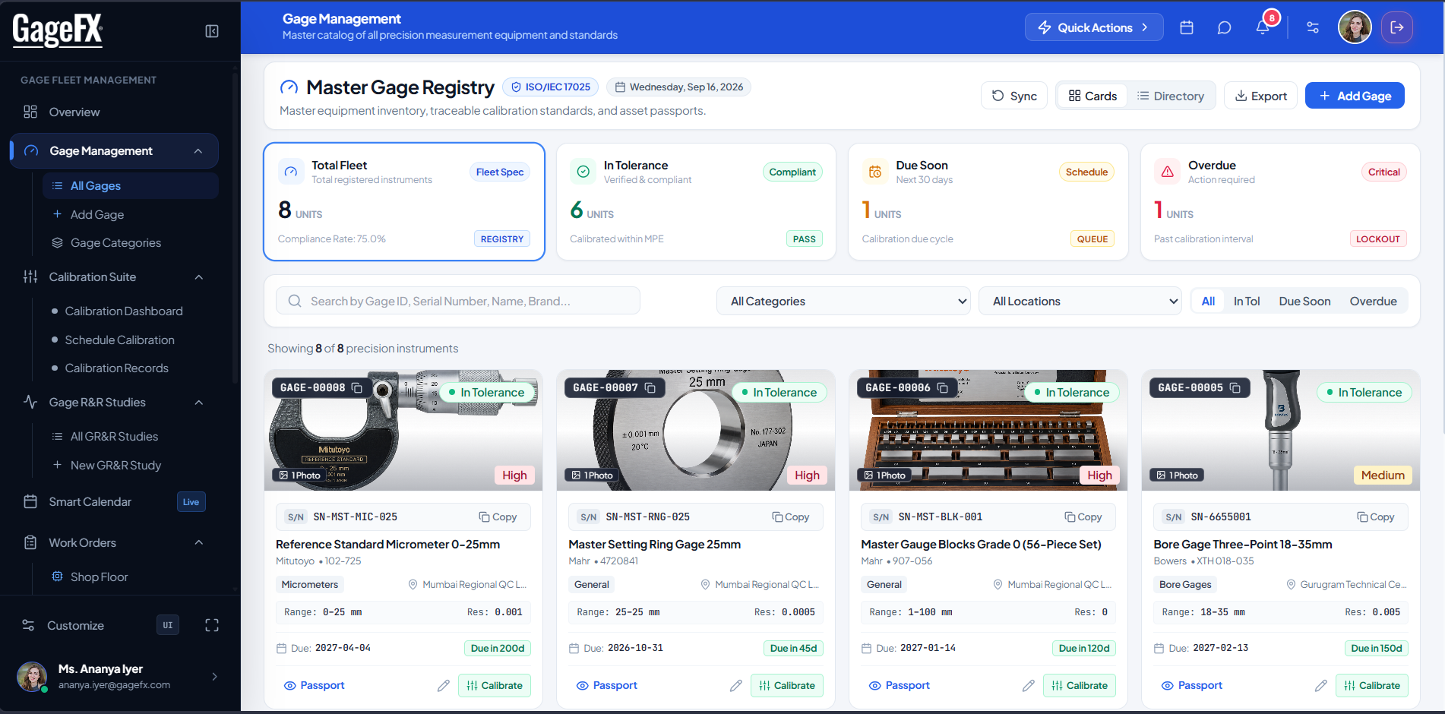Click the UI badge beside Customize
Screen dimensions: 1445x714
[168, 625]
